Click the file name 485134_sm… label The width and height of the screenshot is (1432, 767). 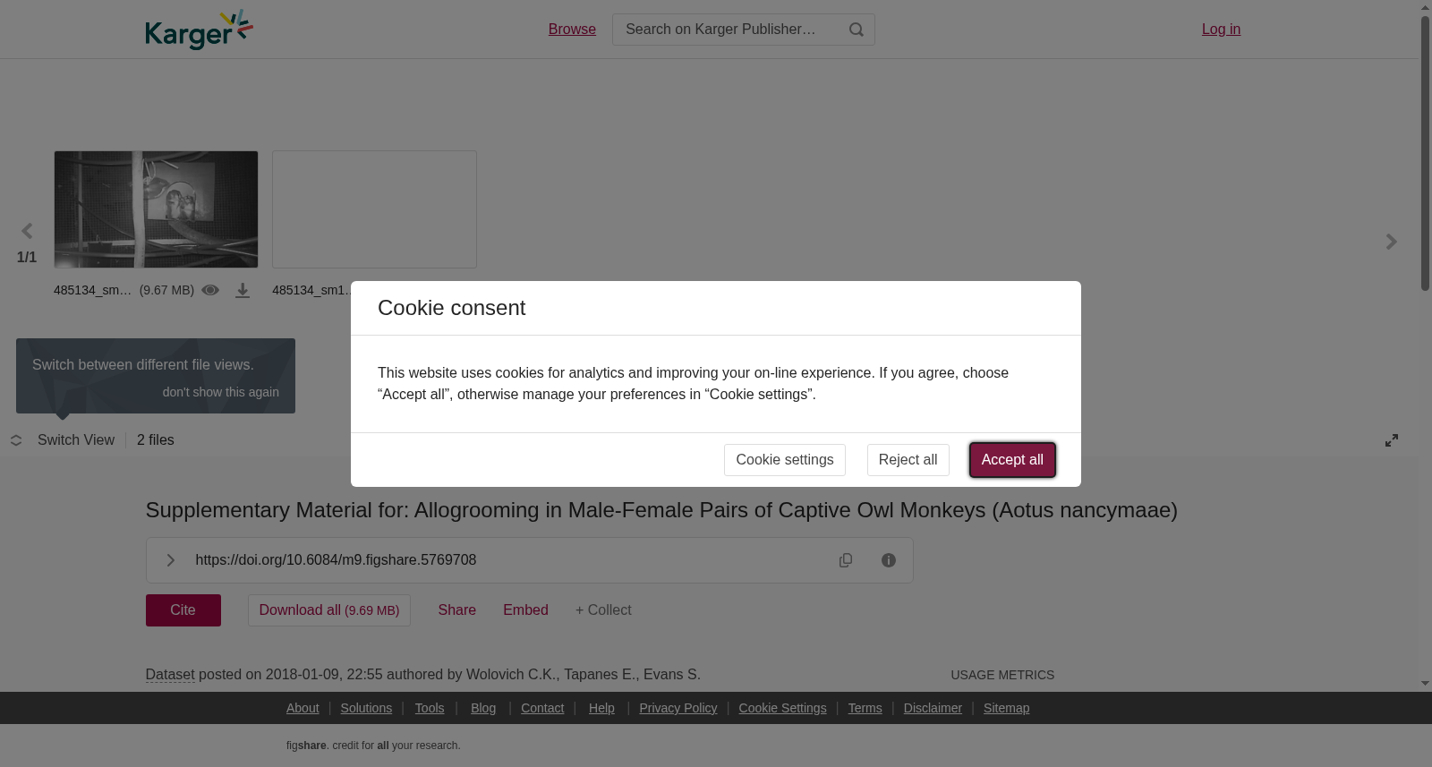(92, 290)
